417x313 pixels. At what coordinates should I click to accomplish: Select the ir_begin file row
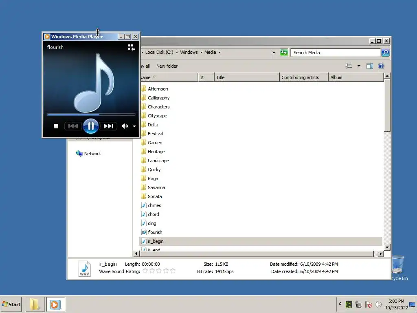pyautogui.click(x=261, y=241)
